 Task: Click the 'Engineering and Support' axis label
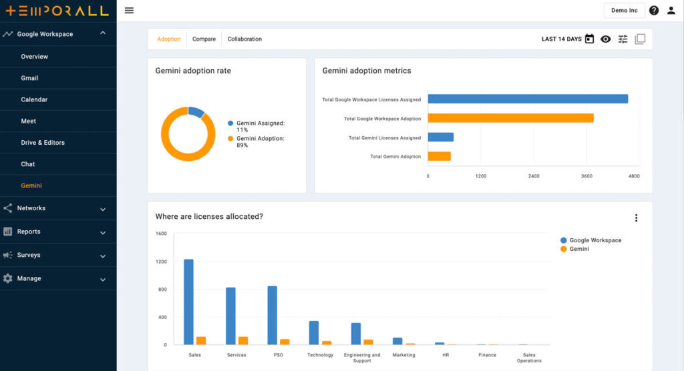(x=361, y=358)
